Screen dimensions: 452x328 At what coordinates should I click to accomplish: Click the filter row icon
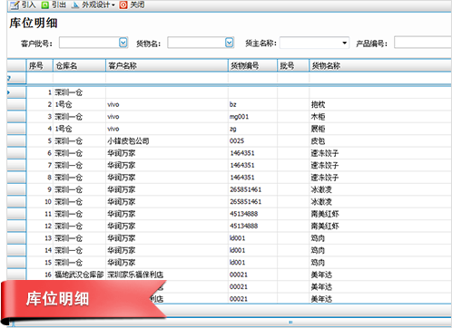pyautogui.click(x=9, y=78)
